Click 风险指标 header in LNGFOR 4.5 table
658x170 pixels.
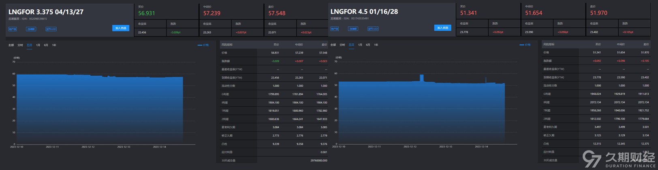click(x=549, y=44)
